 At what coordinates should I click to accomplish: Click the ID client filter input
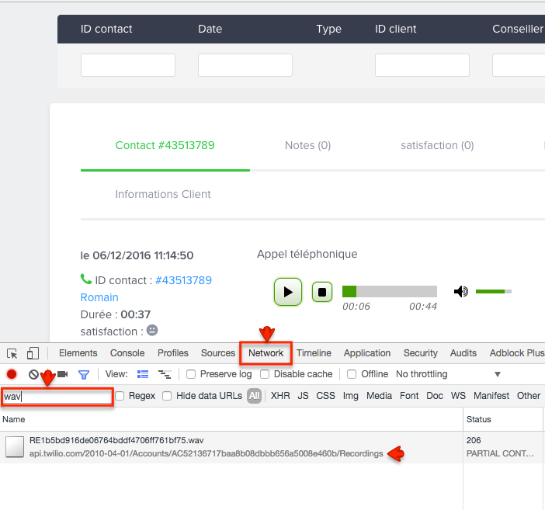pyautogui.click(x=422, y=65)
